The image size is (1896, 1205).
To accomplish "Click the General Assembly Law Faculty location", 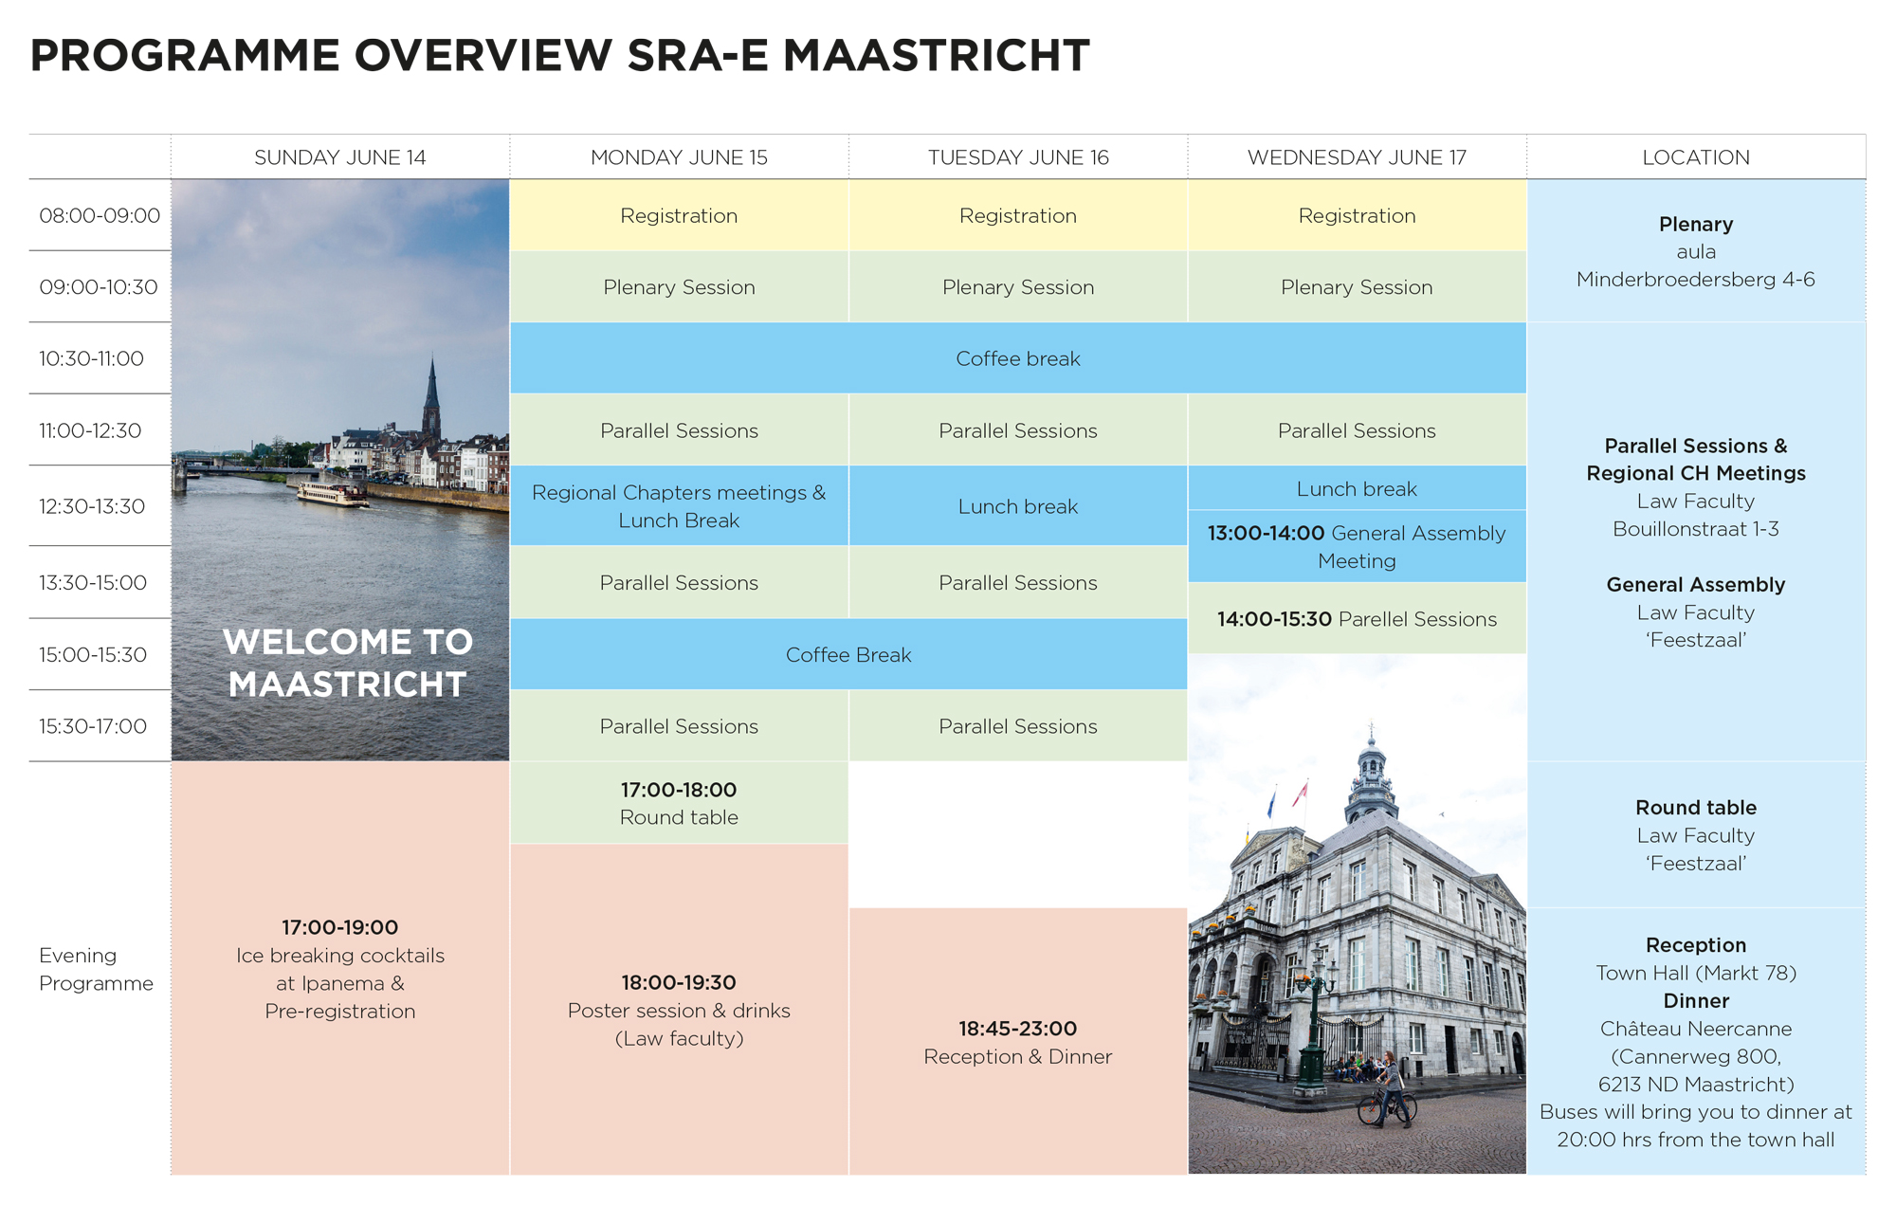I will (1696, 612).
